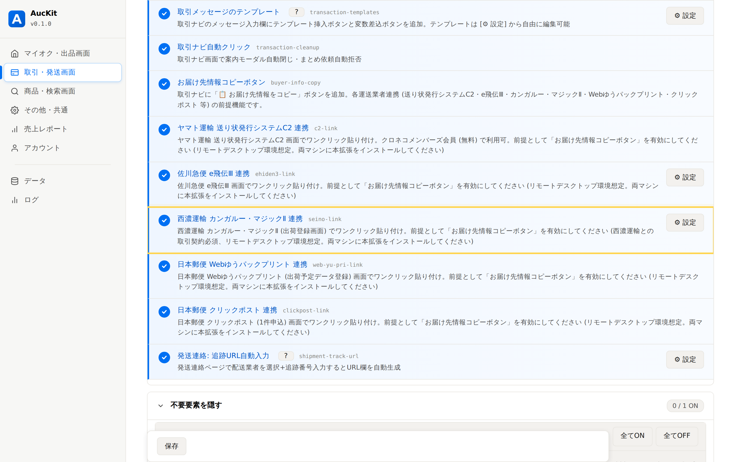Click the database icon beside データ
735x462 pixels.
coord(15,181)
